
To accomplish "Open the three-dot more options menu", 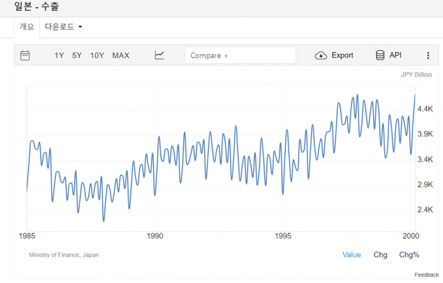I will (428, 55).
